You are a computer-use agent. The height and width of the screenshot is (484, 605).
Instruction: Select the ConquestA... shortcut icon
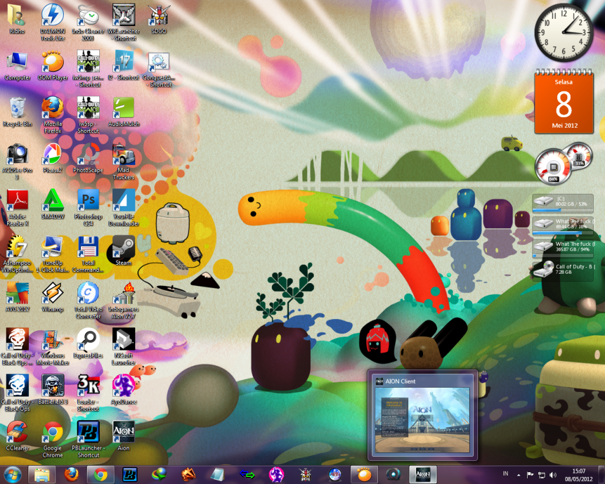coord(159,69)
